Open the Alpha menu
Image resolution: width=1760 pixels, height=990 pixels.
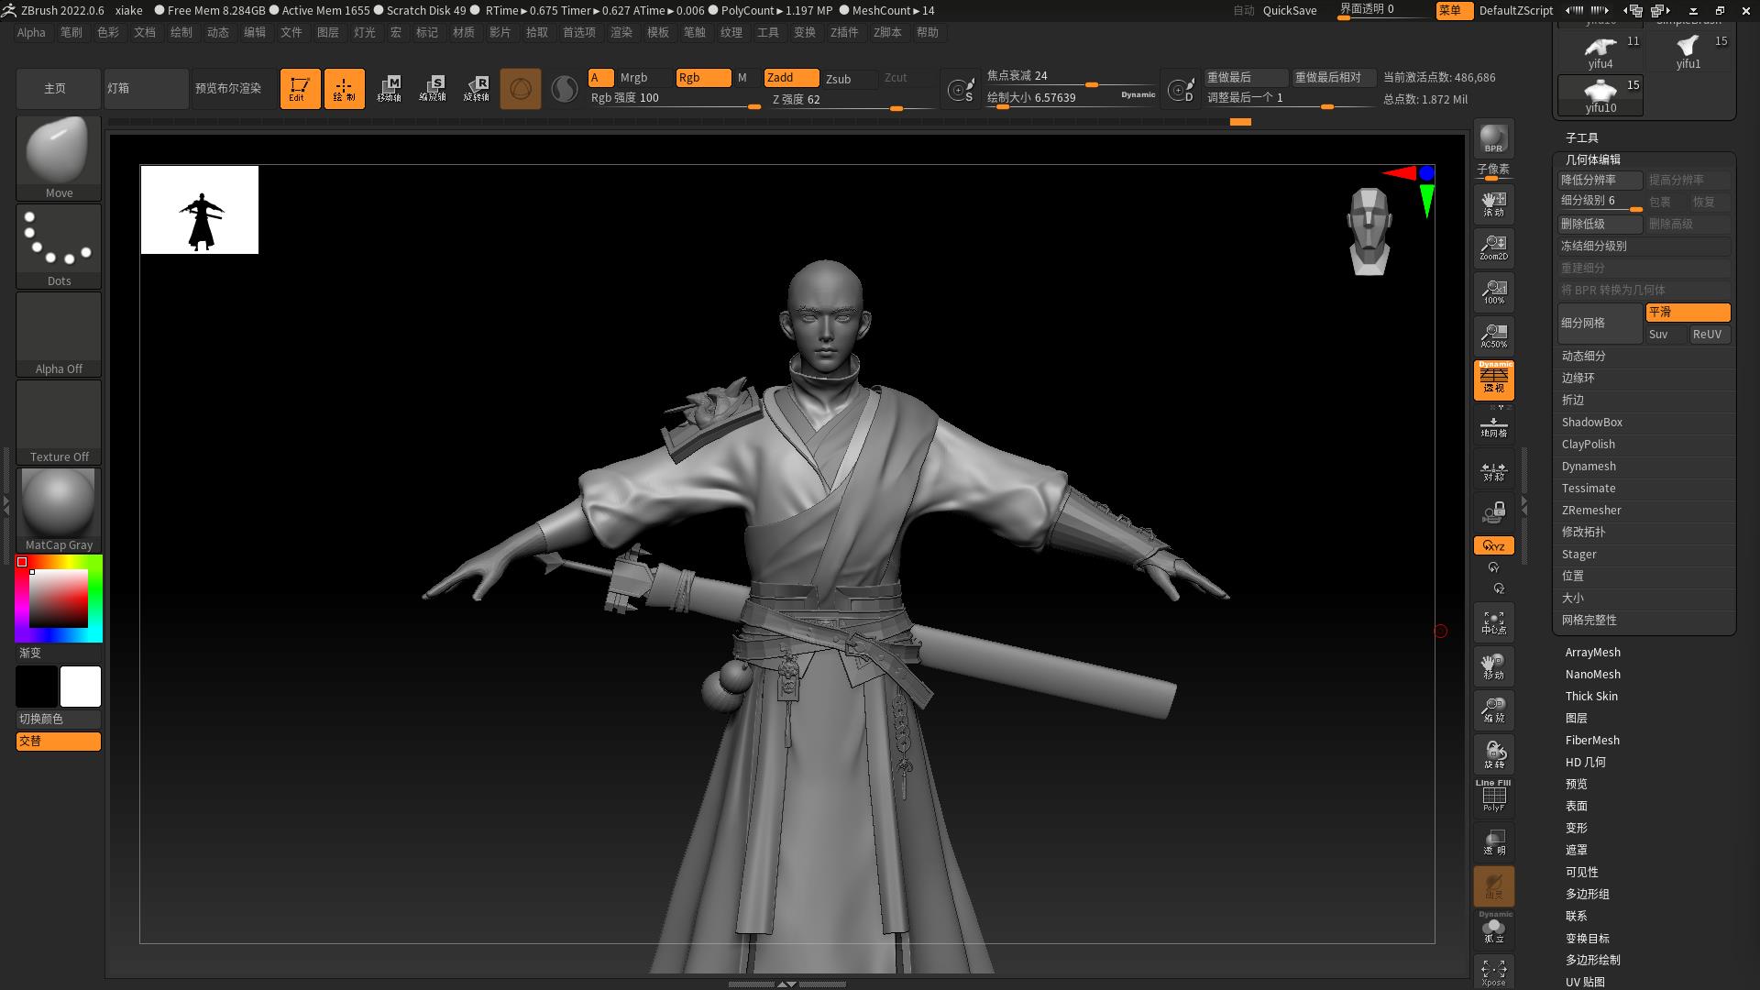31,32
